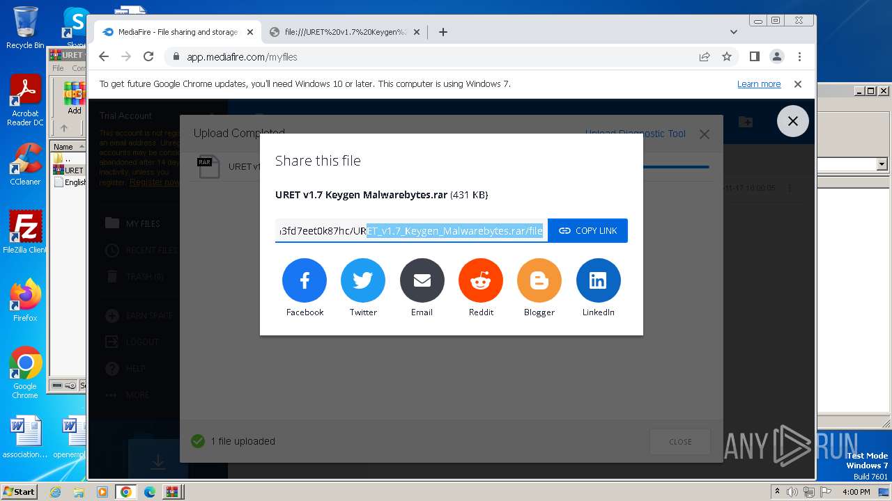Open WinRAR from the taskbar
This screenshot has width=892, height=501.
click(x=171, y=492)
